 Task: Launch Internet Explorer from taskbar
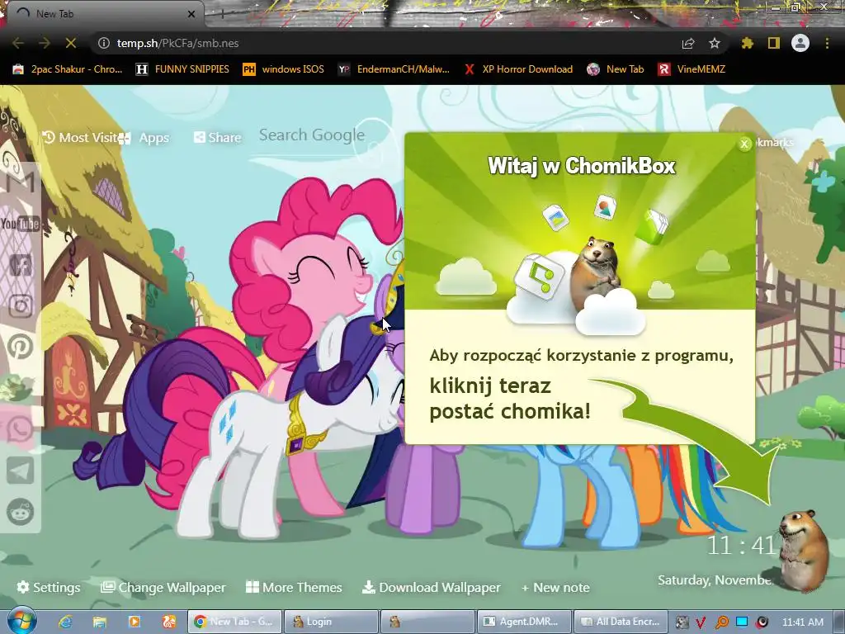click(65, 622)
